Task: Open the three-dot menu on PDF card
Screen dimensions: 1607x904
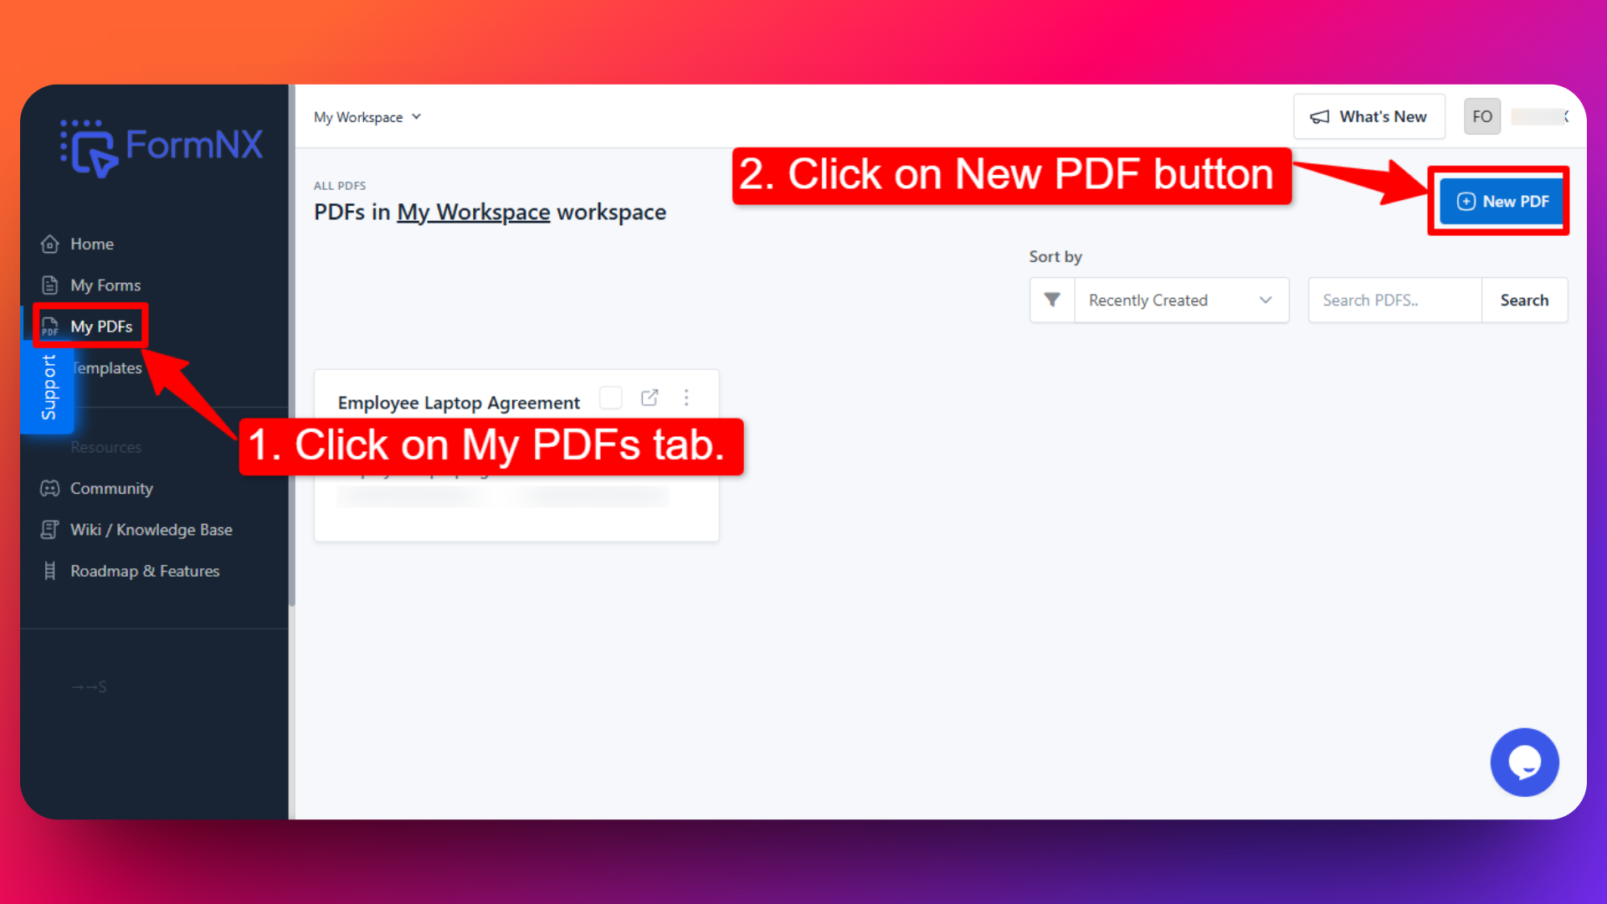Action: pos(686,398)
